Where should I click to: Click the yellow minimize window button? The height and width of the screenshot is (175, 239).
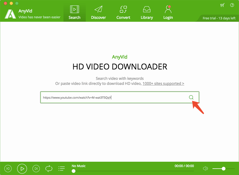pos(11,3)
